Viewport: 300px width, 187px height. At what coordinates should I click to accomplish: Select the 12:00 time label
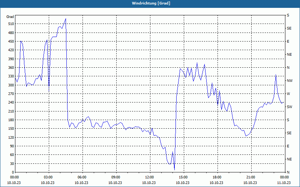pos(149,177)
